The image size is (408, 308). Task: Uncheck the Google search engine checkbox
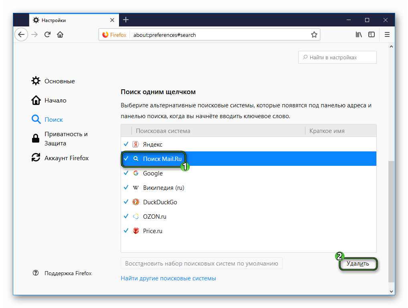point(126,173)
